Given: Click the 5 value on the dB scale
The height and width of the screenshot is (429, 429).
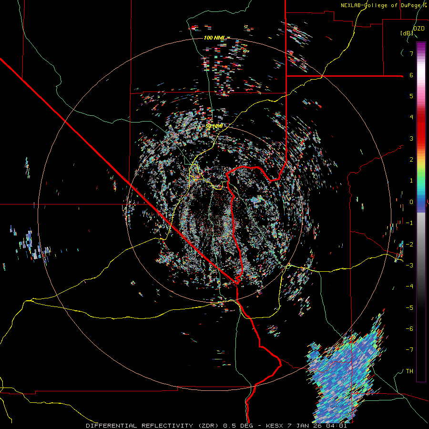Looking at the screenshot, I should [411, 96].
